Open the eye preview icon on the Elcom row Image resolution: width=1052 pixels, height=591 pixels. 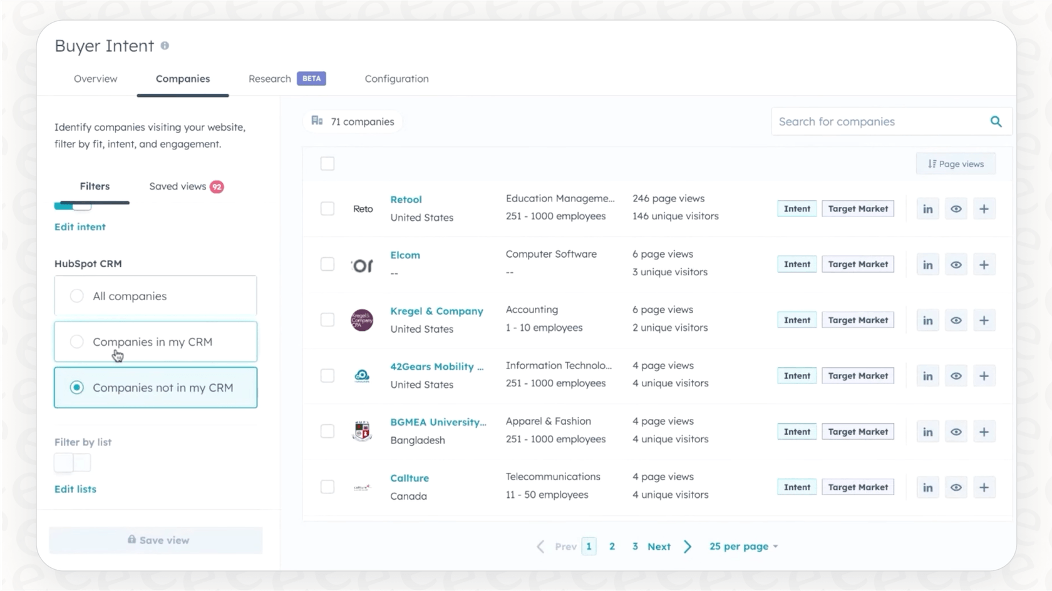[x=956, y=264]
